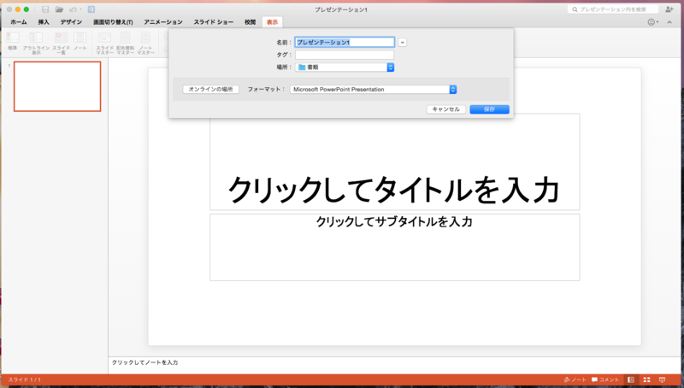This screenshot has width=684, height=388.
Task: Click the Open folder icon in title bar
Action: (59, 9)
